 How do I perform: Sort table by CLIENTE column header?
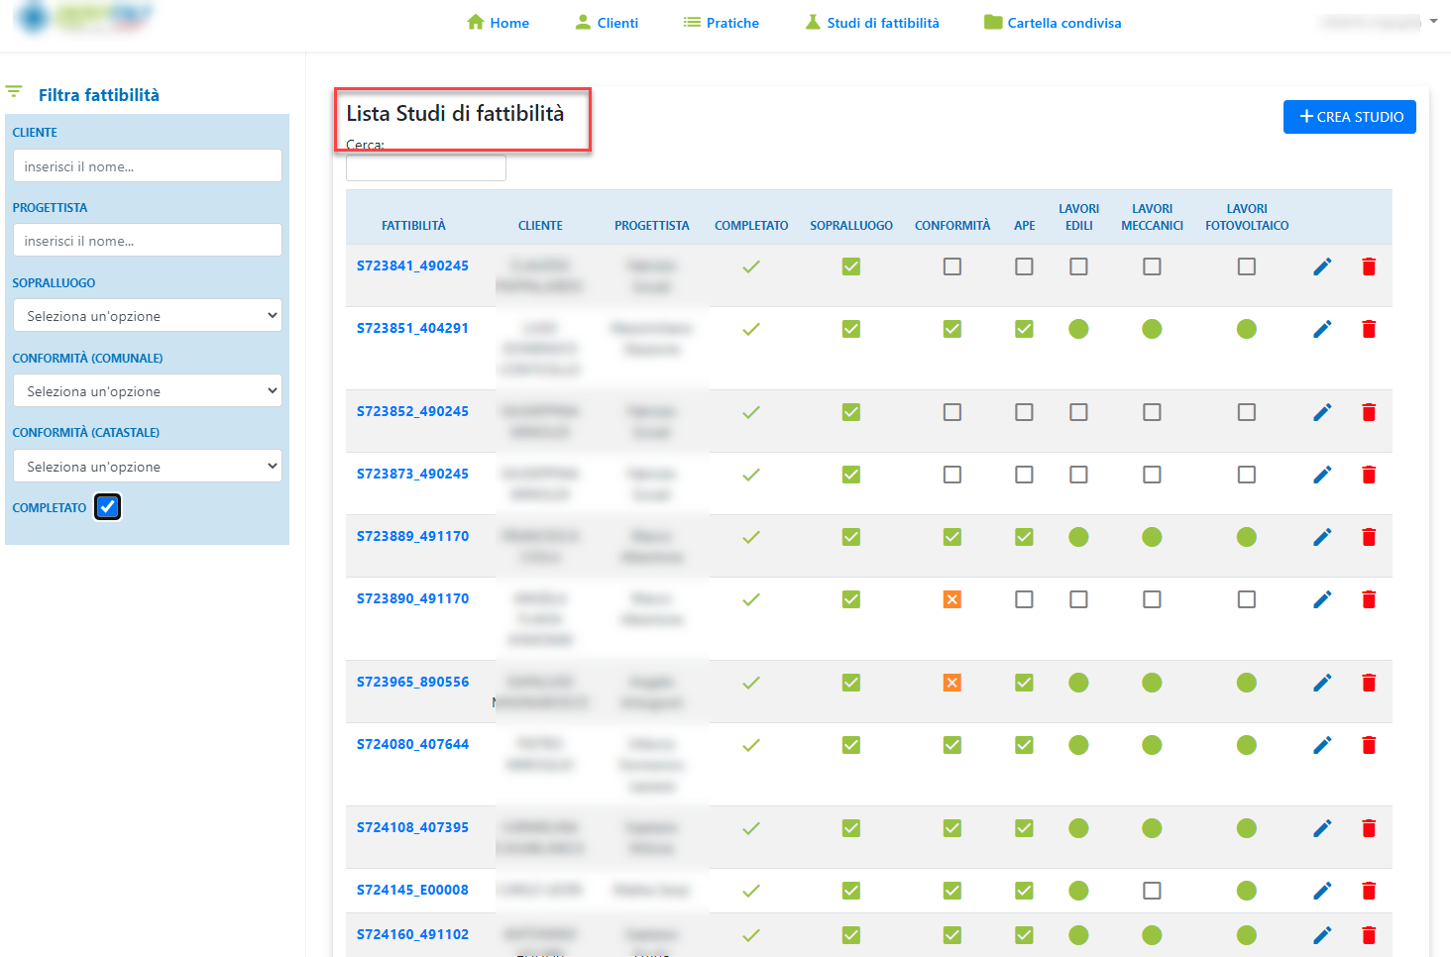coord(540,226)
